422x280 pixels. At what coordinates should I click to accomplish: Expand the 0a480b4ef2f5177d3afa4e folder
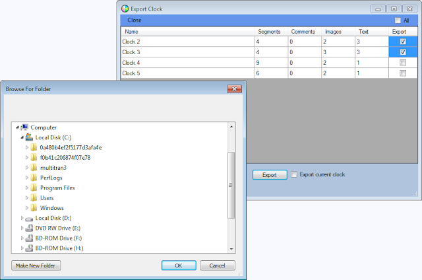pos(27,147)
